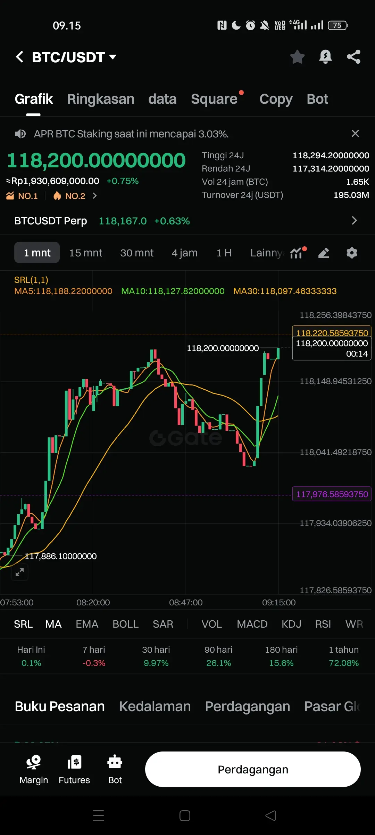Tap the NO.2 hot ranking badge
This screenshot has width=375, height=835.
pos(69,196)
